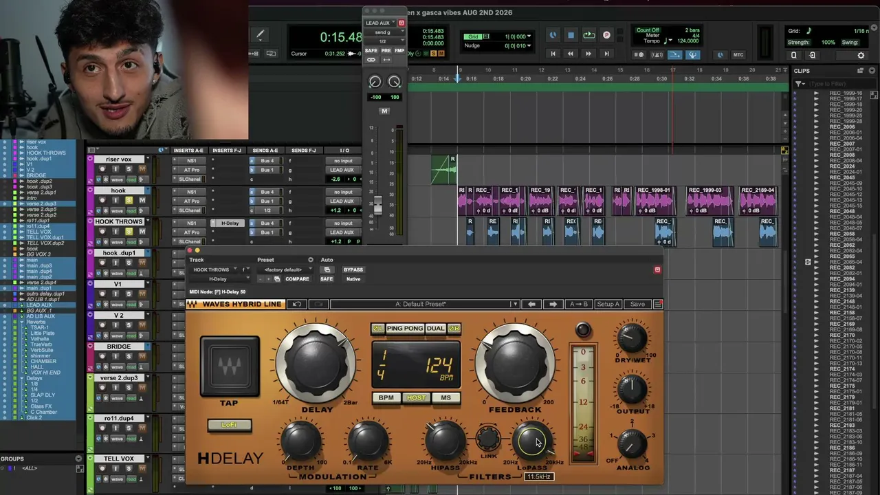Enable PING PONG mode on H-Delay
This screenshot has height=495, width=880.
coord(404,329)
